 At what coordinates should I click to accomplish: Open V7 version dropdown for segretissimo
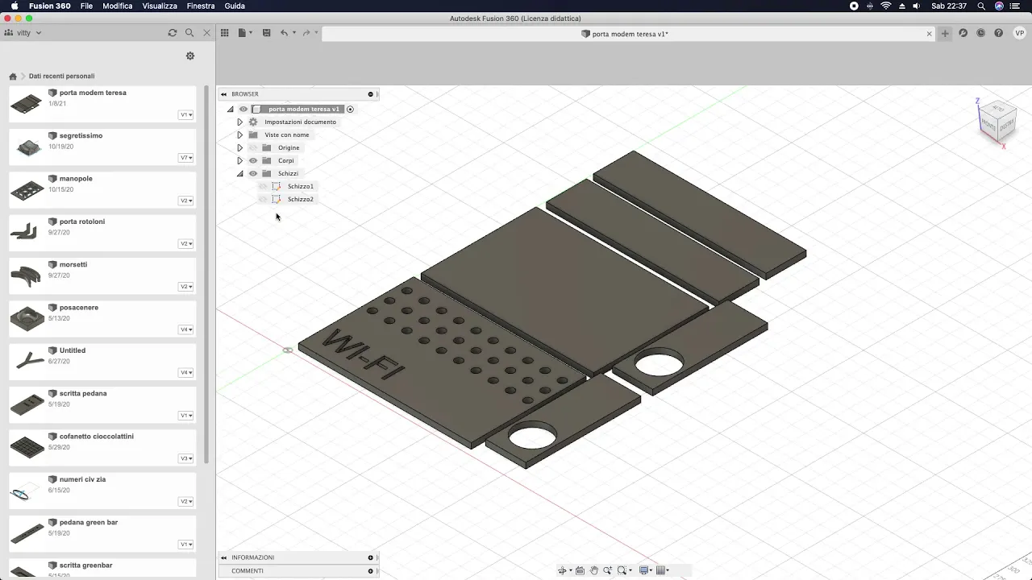[x=186, y=158]
